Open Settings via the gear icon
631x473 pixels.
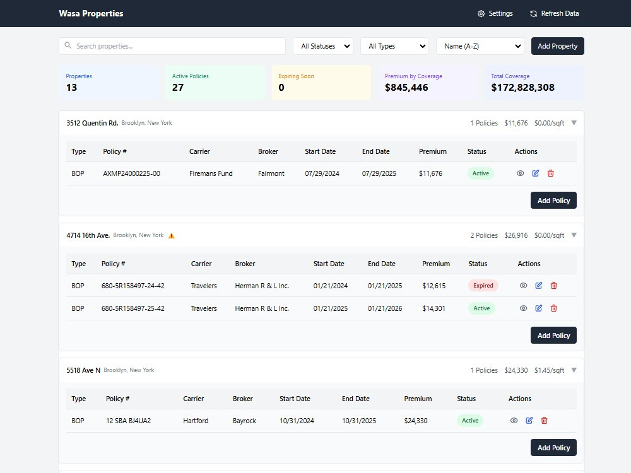(481, 14)
